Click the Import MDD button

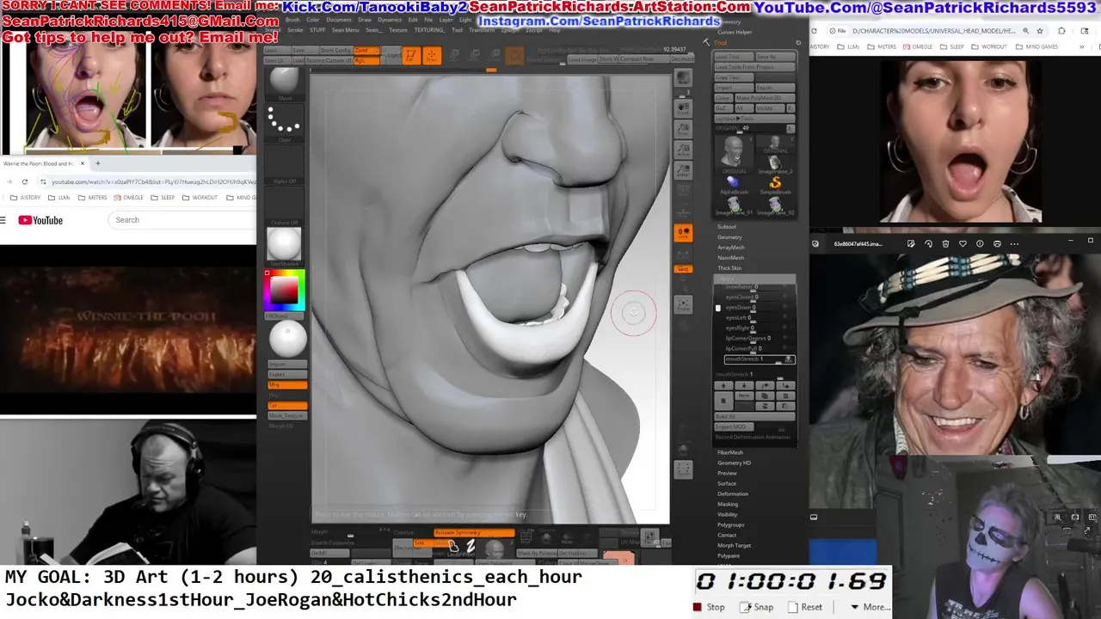pos(734,426)
